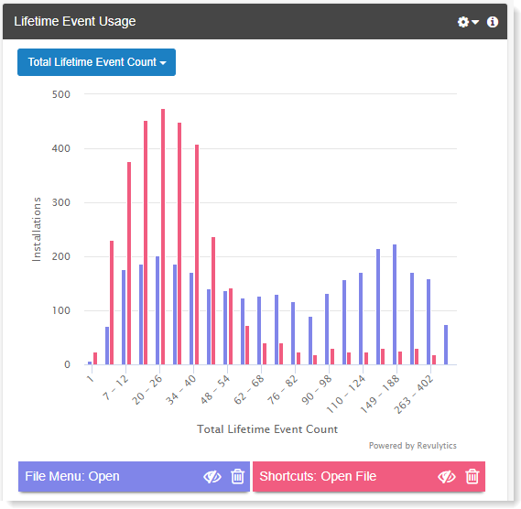
Task: Delete the Shortcuts: Open File series
Action: pyautogui.click(x=472, y=476)
